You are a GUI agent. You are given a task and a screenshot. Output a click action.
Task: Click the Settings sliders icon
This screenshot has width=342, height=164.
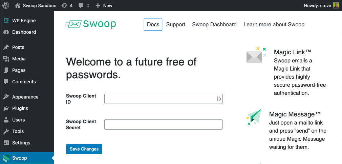click(6, 143)
